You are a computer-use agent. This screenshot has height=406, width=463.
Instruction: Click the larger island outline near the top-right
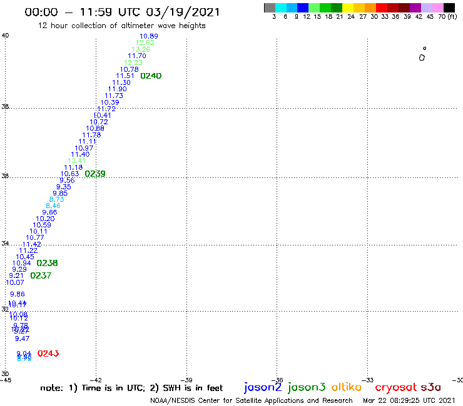coord(422,58)
